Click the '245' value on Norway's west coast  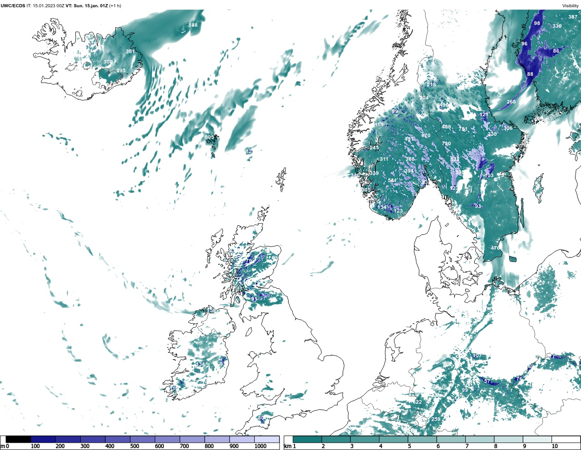point(374,148)
